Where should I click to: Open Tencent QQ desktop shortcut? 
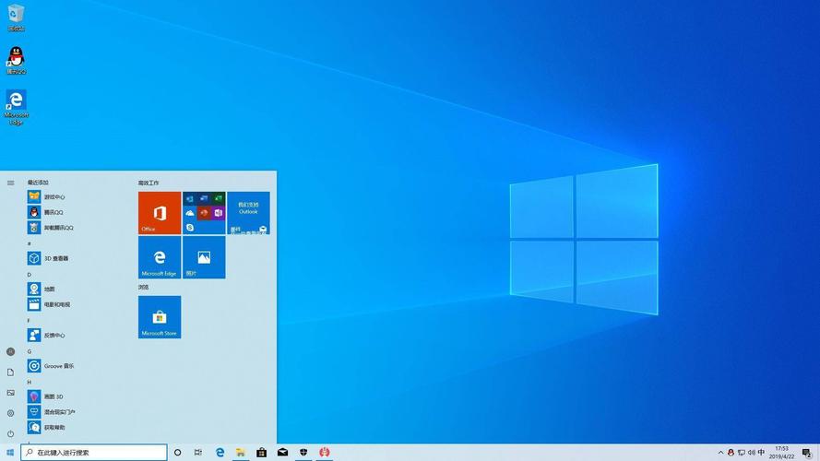16,60
